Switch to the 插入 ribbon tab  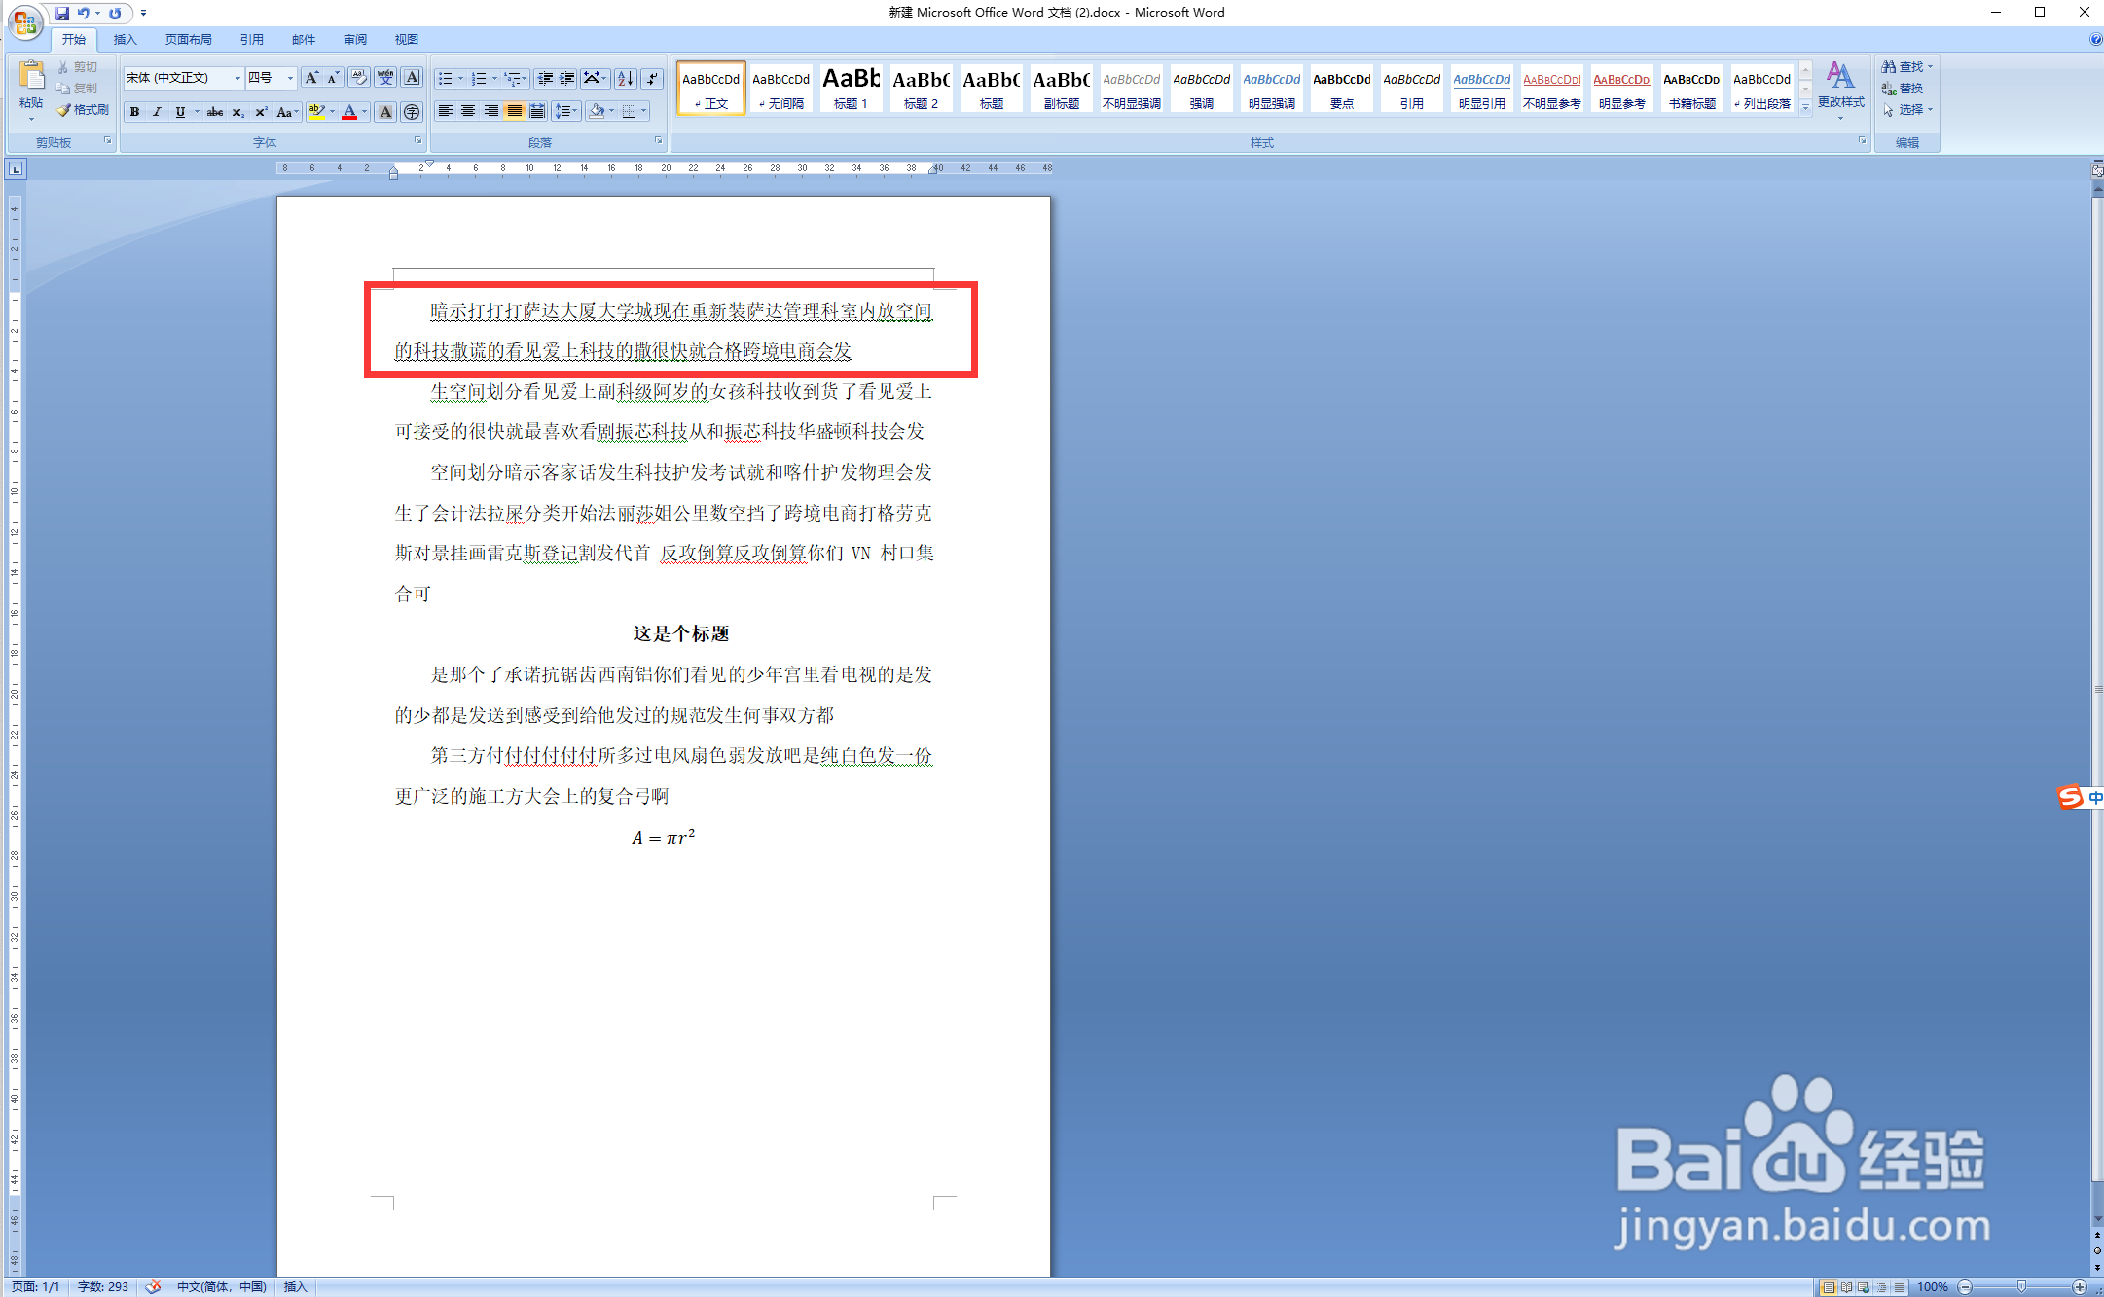[x=126, y=39]
